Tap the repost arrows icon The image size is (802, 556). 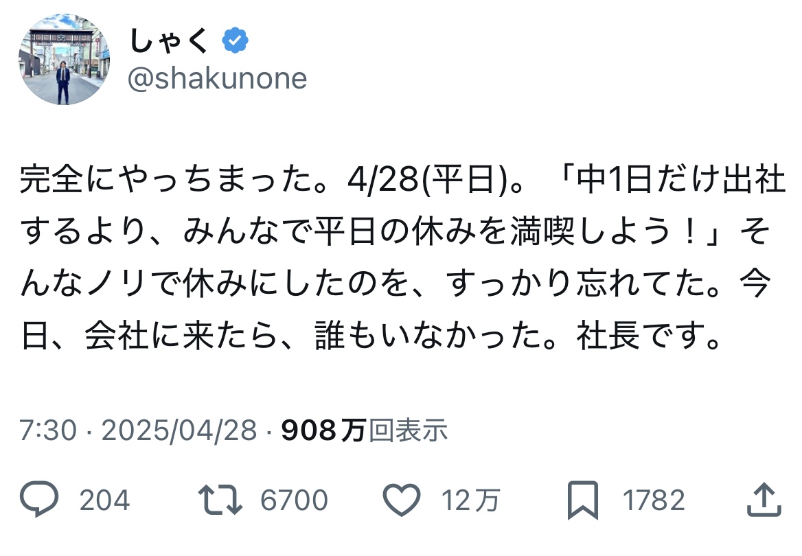(220, 500)
